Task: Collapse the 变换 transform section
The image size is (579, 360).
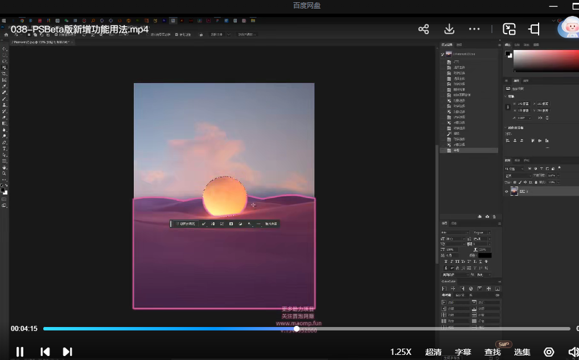Action: pos(506,96)
